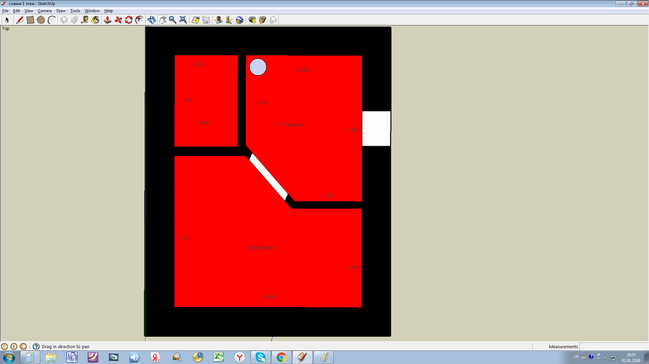Image resolution: width=649 pixels, height=364 pixels.
Task: Click the light blue circle in floor plan
Action: tap(258, 67)
